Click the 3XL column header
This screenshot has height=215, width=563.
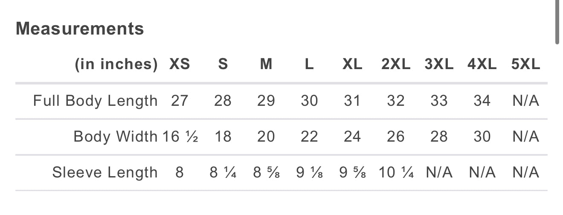coord(439,64)
